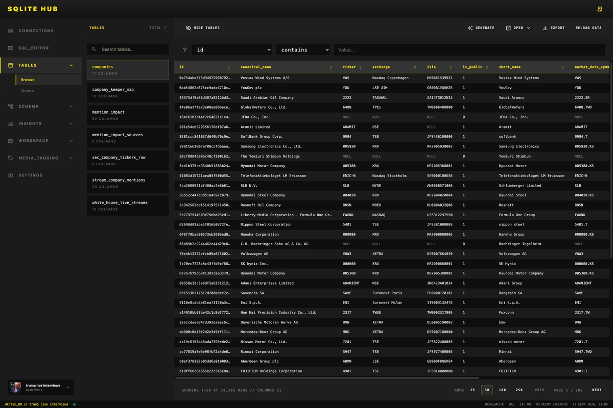Viewport: 613px width, 408px height.
Task: Click the Prev page button
Action: tap(539, 390)
